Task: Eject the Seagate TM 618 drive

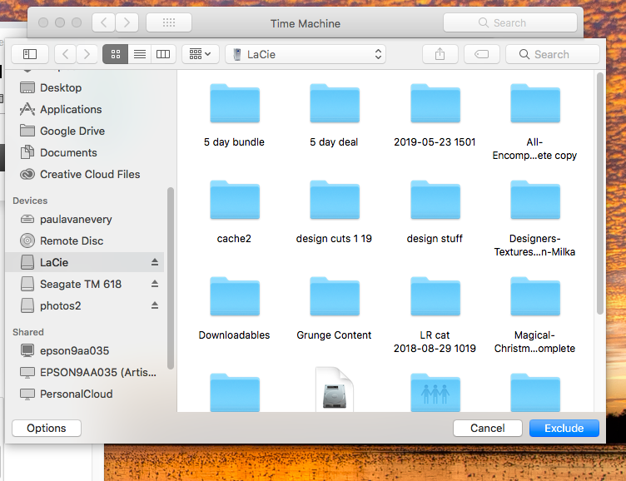Action: tap(155, 284)
